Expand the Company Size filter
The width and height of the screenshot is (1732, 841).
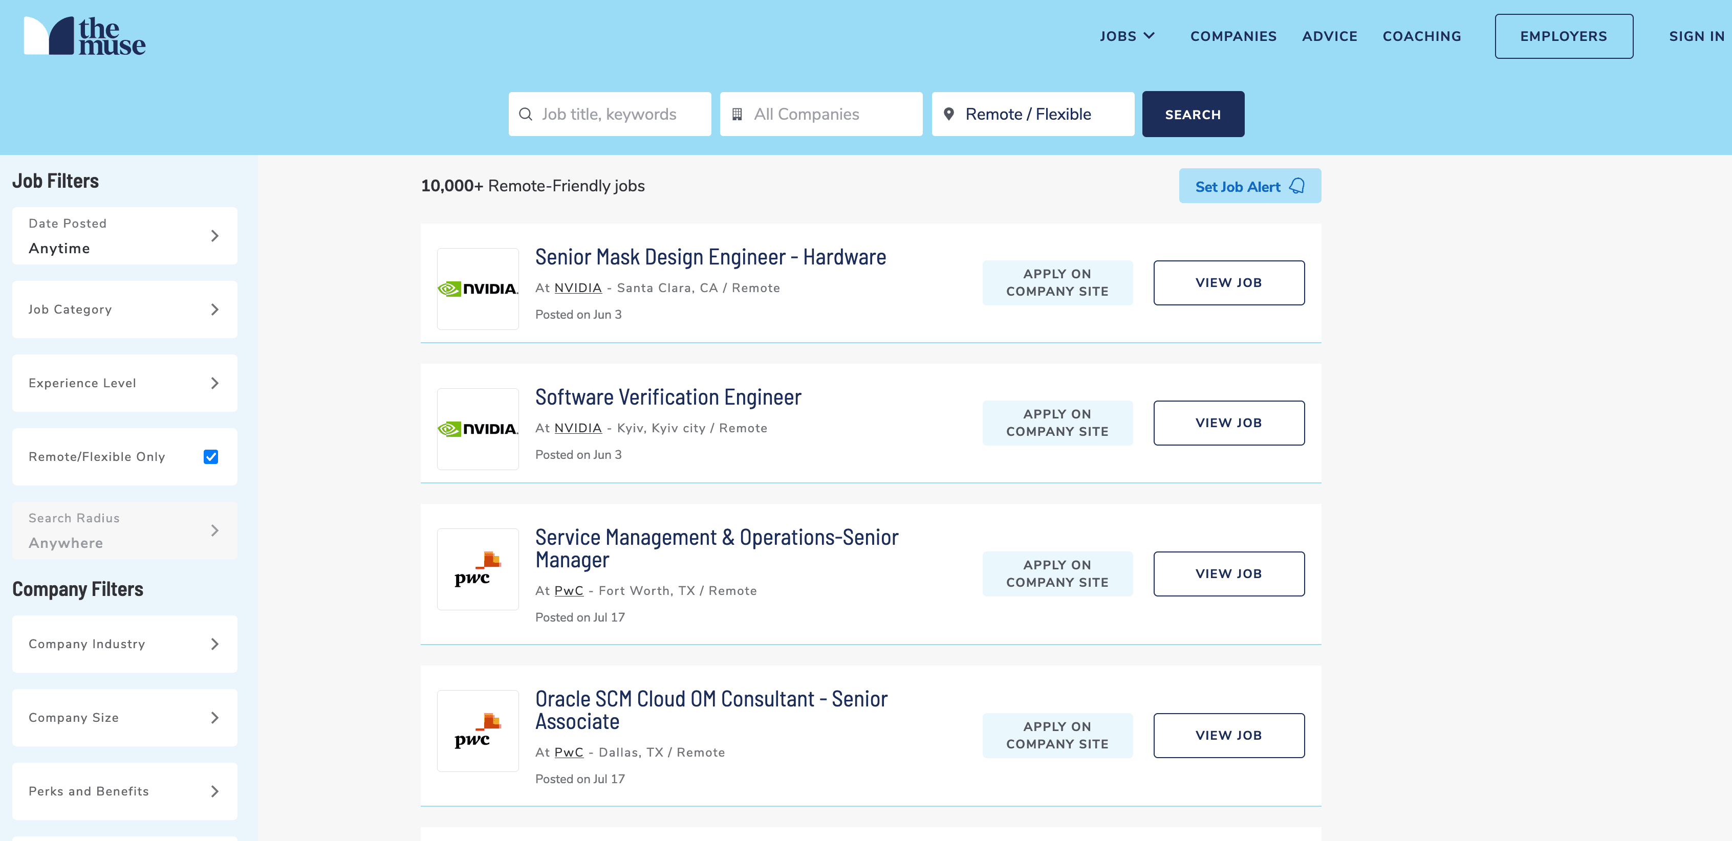[125, 718]
